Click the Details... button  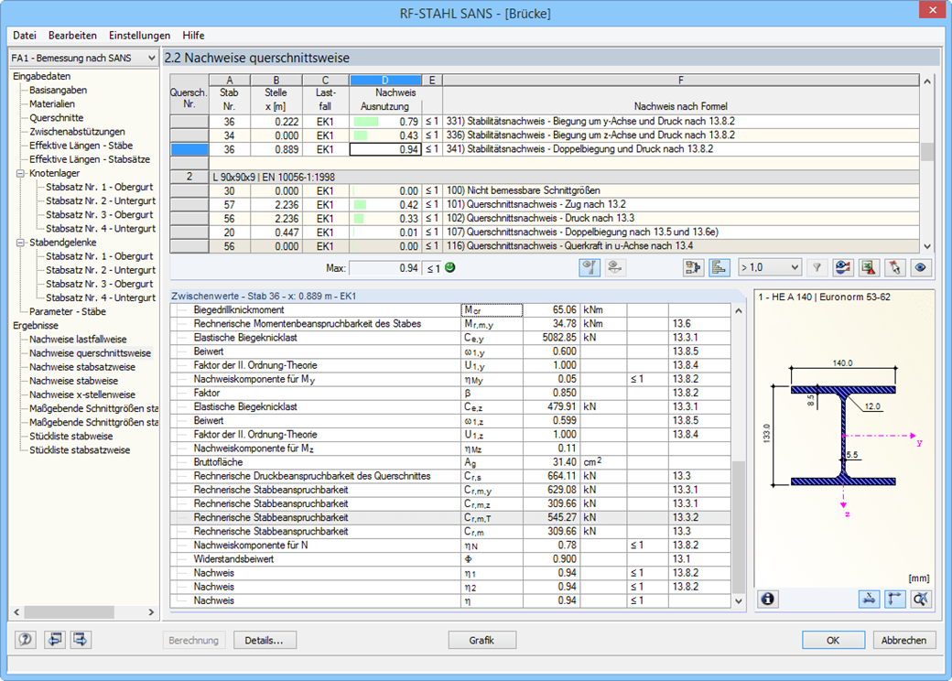pos(265,640)
